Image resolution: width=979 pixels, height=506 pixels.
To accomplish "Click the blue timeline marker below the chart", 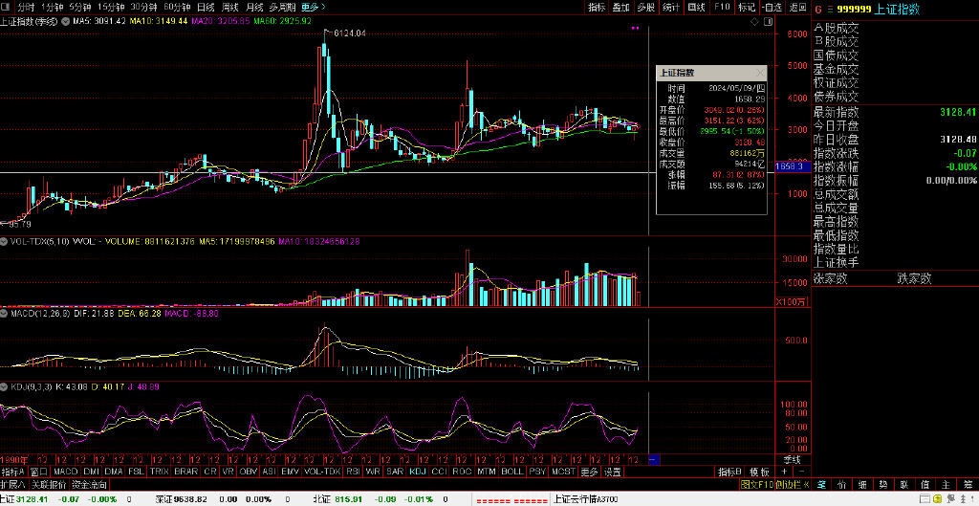I will [x=654, y=460].
